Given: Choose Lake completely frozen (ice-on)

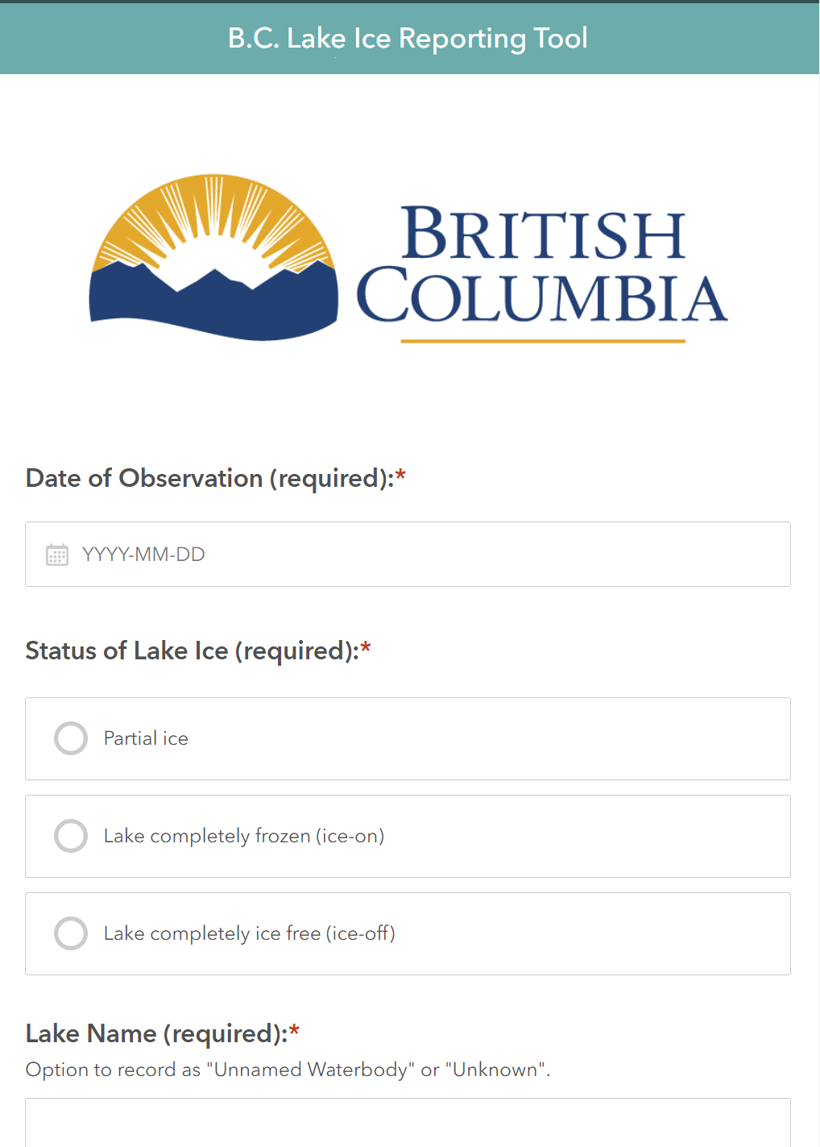Looking at the screenshot, I should pos(71,836).
